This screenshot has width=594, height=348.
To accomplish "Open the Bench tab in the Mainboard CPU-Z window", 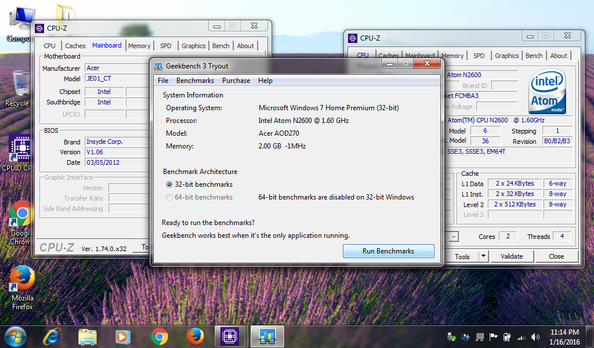I will (x=220, y=46).
